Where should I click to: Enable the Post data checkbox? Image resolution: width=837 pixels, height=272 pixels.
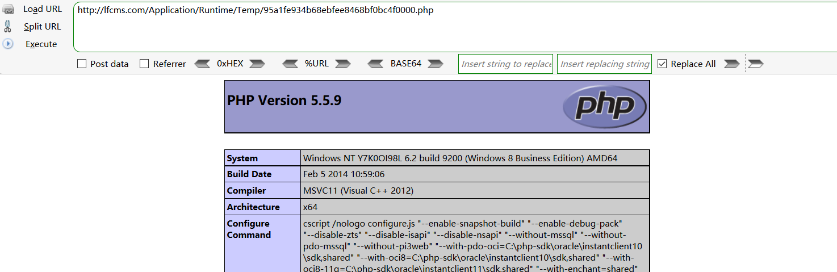click(82, 64)
